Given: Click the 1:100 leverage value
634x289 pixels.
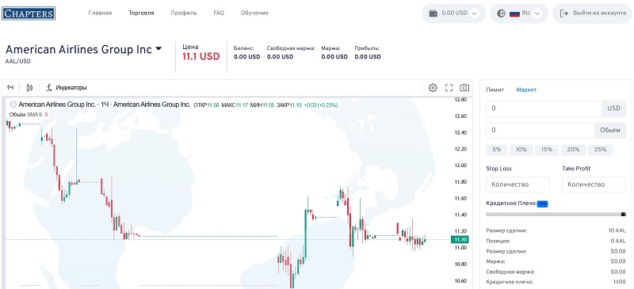Looking at the screenshot, I should (620, 282).
